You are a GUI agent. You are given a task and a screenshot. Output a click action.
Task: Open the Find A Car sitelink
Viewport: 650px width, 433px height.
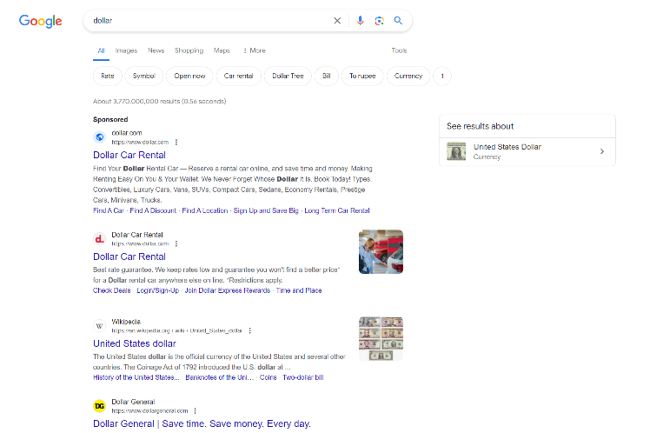coord(109,210)
